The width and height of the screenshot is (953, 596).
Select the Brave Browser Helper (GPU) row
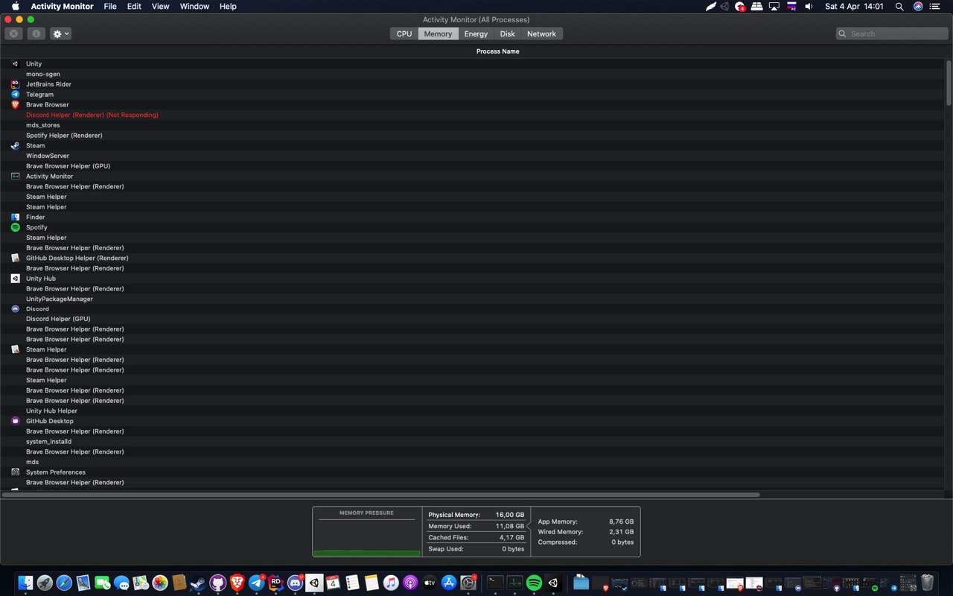click(x=473, y=166)
